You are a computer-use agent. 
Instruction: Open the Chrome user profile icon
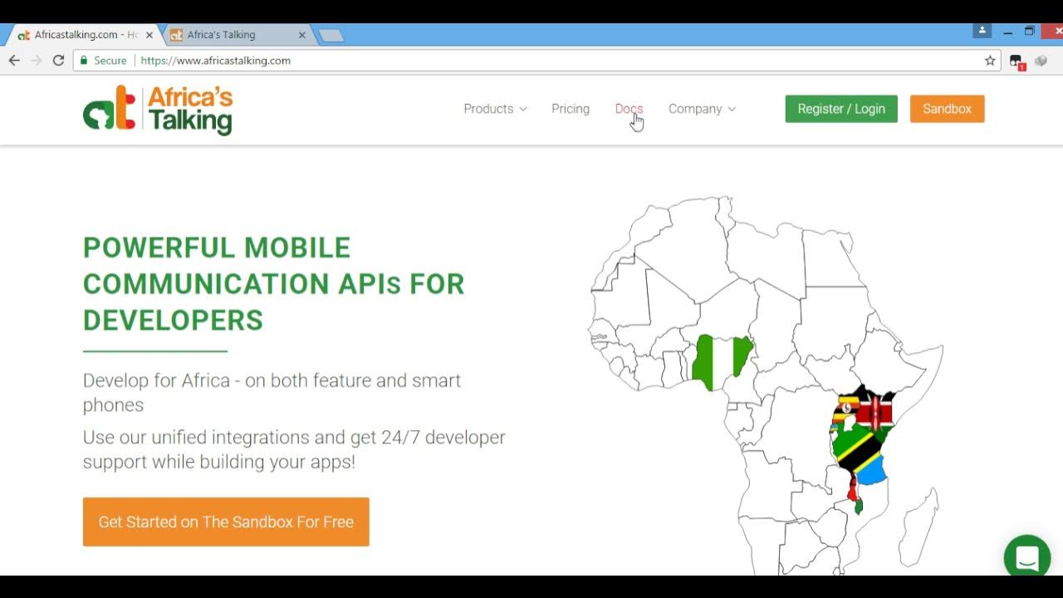click(x=982, y=31)
